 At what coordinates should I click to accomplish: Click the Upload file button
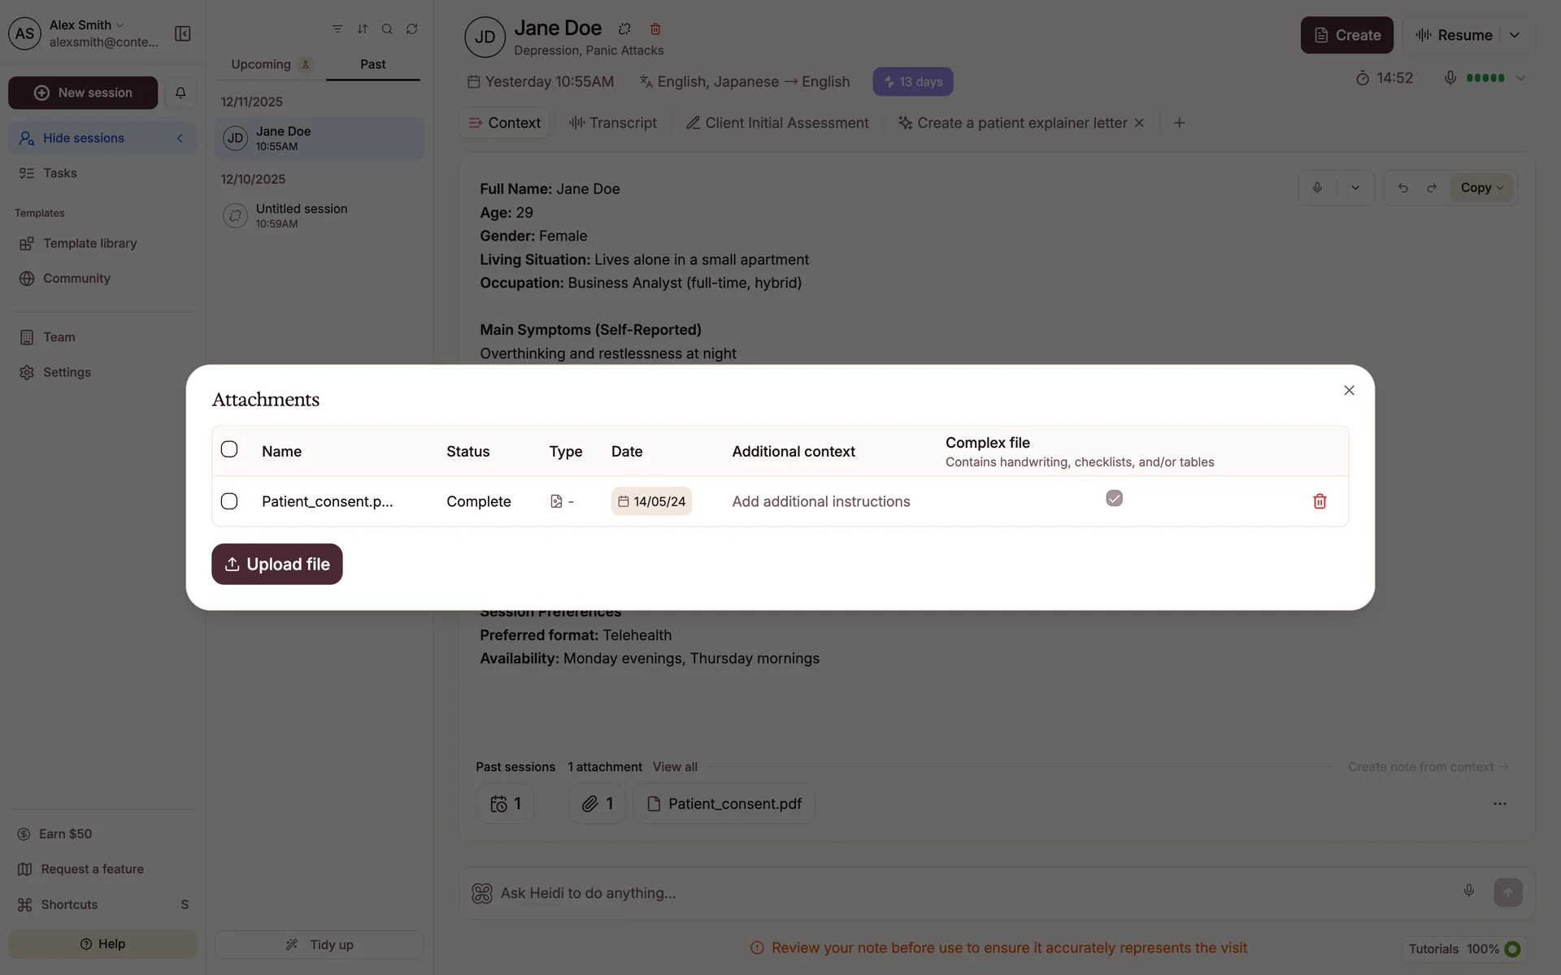coord(276,564)
